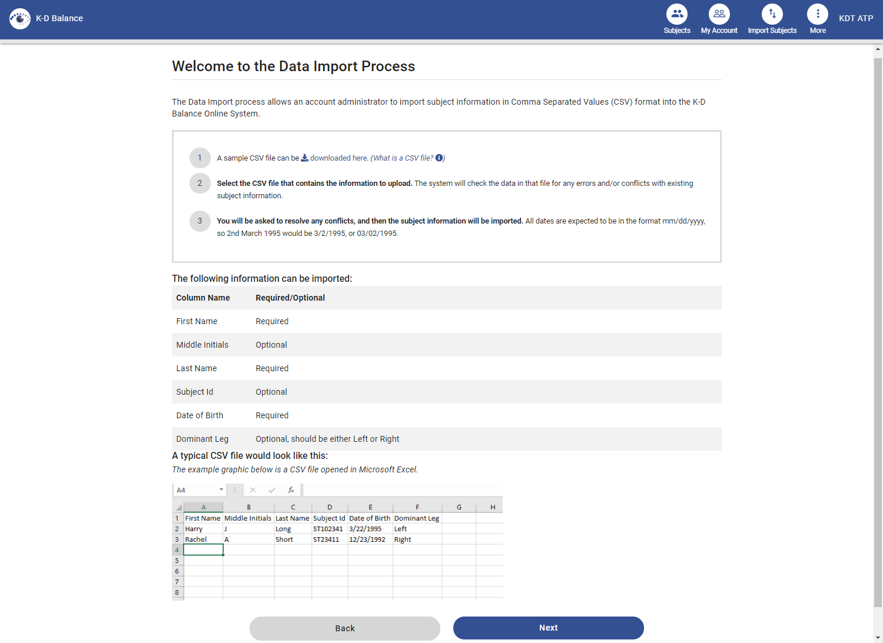Screen dimensions: 883x643
Task: Click the checkmark icon in the Excel formula bar
Action: pyautogui.click(x=272, y=489)
